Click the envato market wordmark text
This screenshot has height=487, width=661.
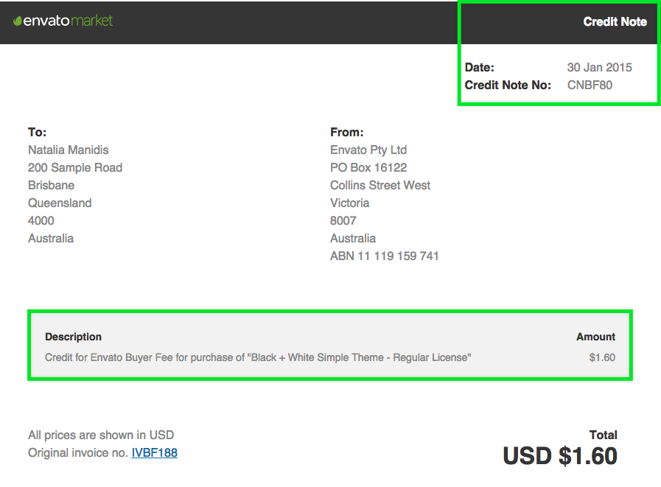68,21
